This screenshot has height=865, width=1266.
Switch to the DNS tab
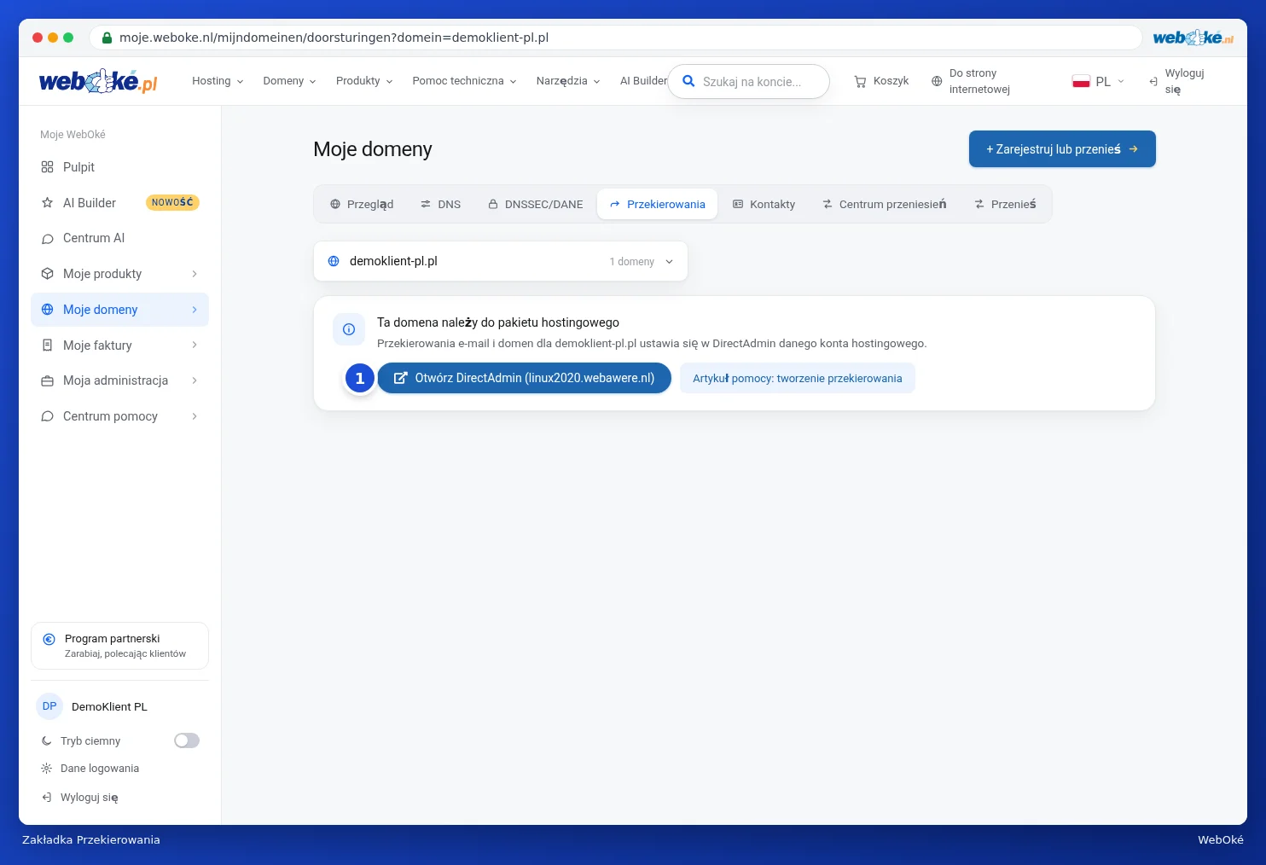point(440,205)
